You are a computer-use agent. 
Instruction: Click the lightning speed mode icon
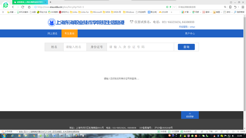coord(170,7)
